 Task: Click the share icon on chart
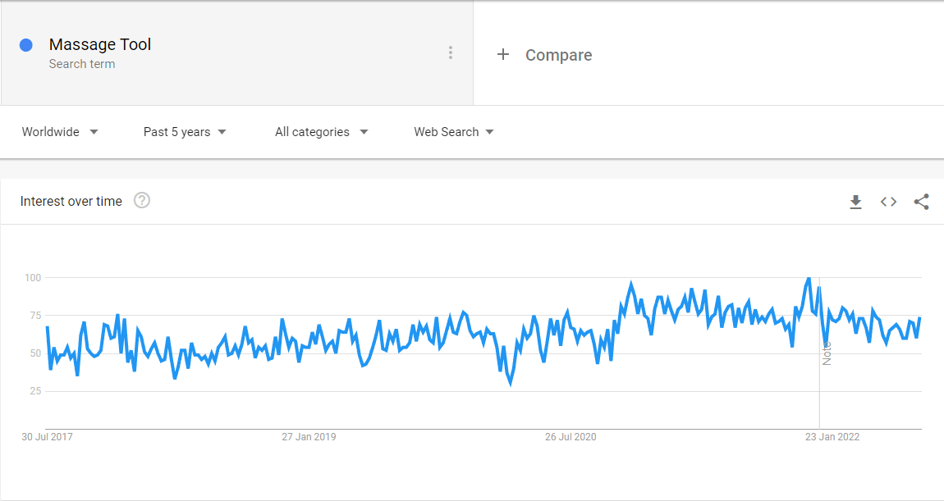point(921,202)
